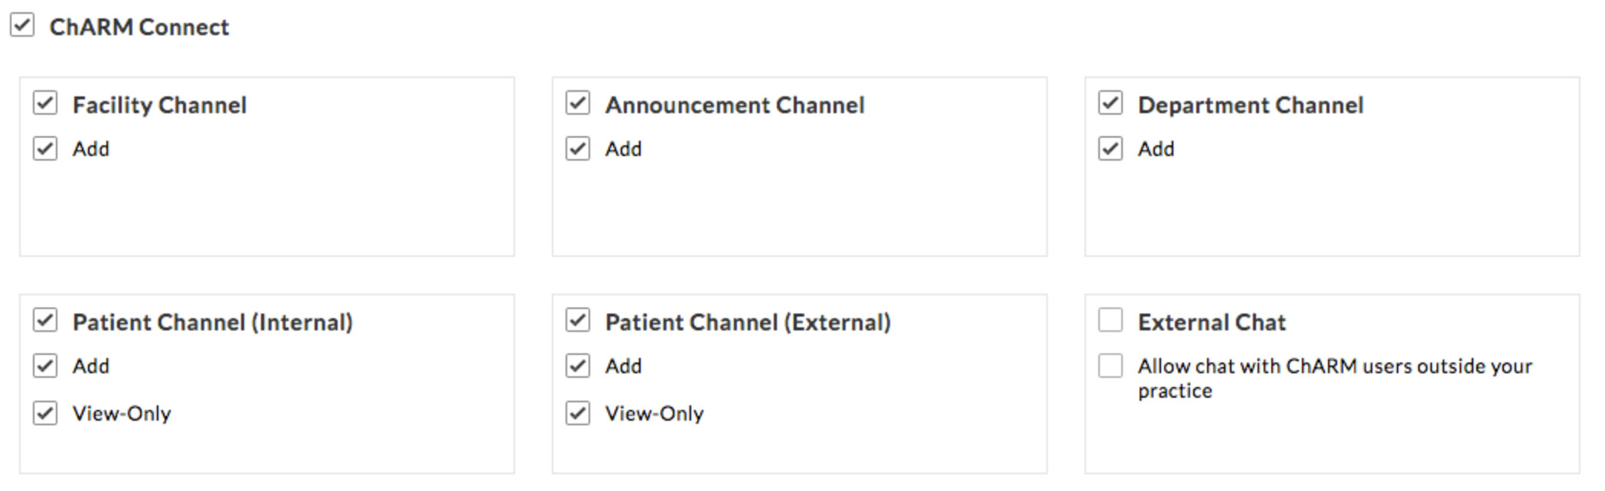Click View-Only label in Patient Channel (External)
Screen dimensions: 1605x491
654,414
